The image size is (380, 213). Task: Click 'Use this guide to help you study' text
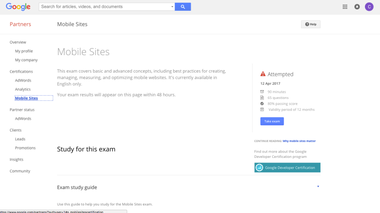[105, 205]
